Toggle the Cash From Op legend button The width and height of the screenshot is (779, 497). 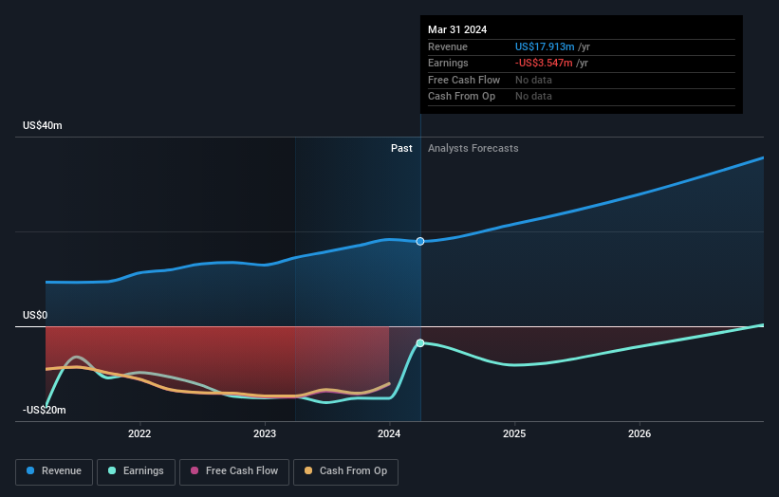[x=345, y=471]
